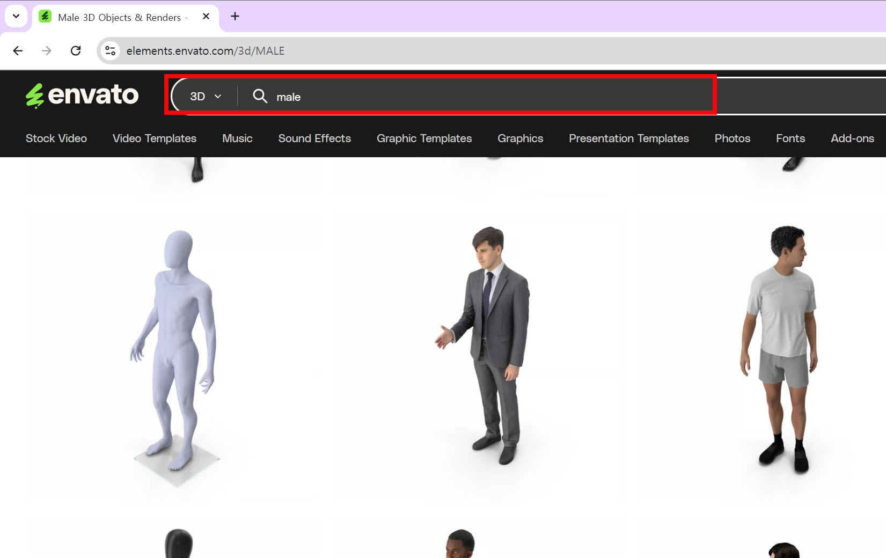View site information icon in address bar
Viewport: 886px width, 558px height.
coord(110,50)
